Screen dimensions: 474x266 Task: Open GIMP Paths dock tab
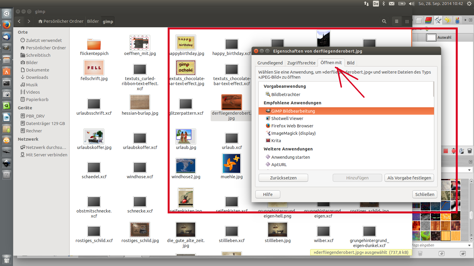point(438,20)
